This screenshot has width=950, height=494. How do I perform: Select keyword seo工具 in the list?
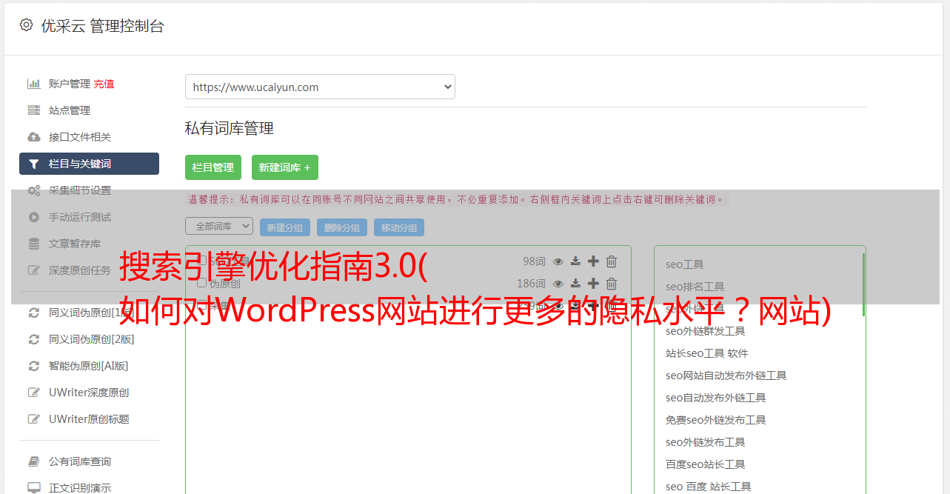[685, 264]
